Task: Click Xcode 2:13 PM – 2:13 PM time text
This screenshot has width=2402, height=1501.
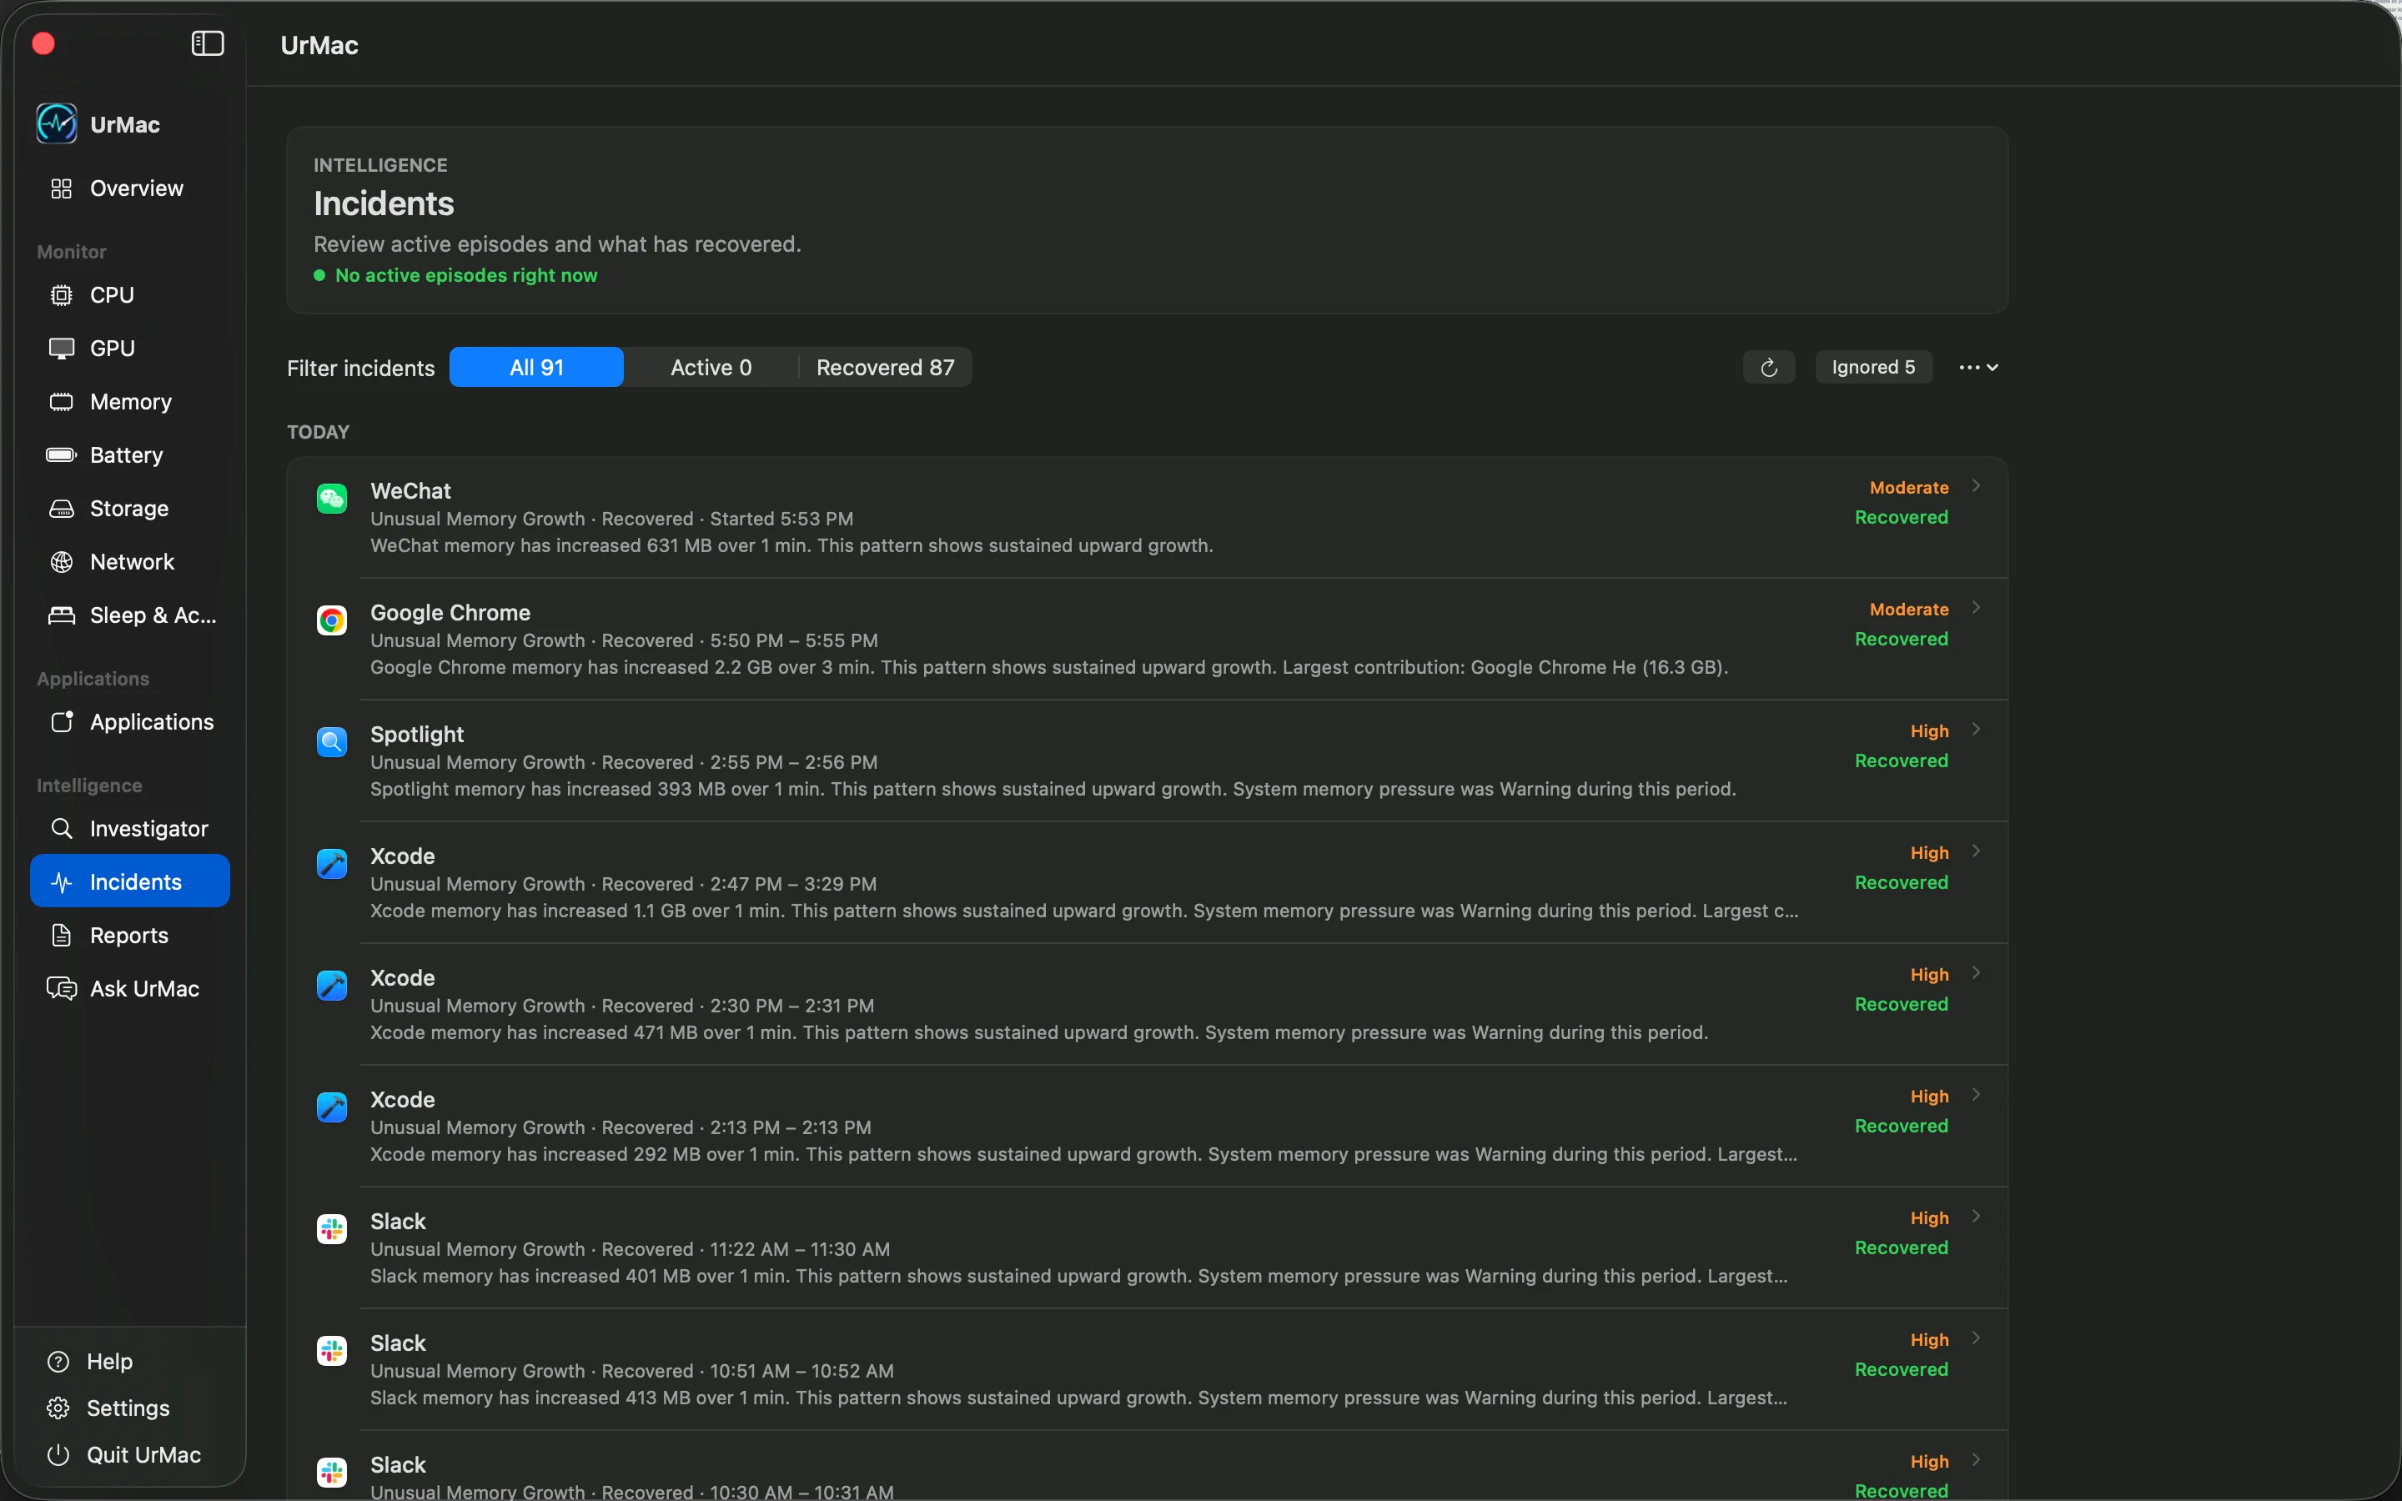Action: tap(790, 1127)
